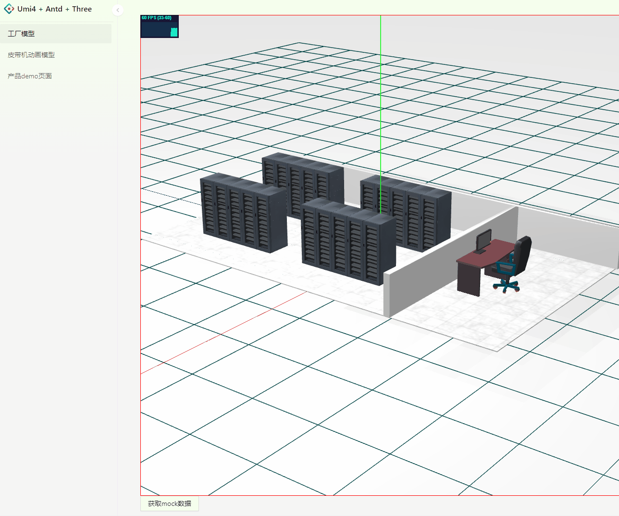Select the front-center server rack cabinet group

(348, 242)
